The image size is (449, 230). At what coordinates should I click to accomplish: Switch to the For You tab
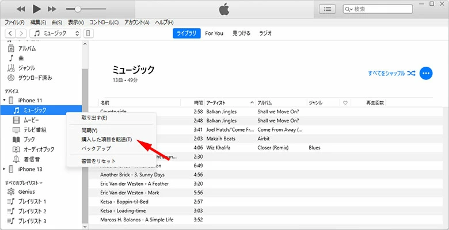[214, 33]
